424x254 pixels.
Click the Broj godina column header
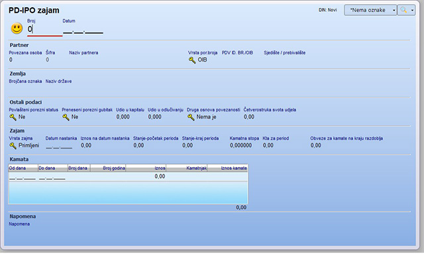click(108, 168)
